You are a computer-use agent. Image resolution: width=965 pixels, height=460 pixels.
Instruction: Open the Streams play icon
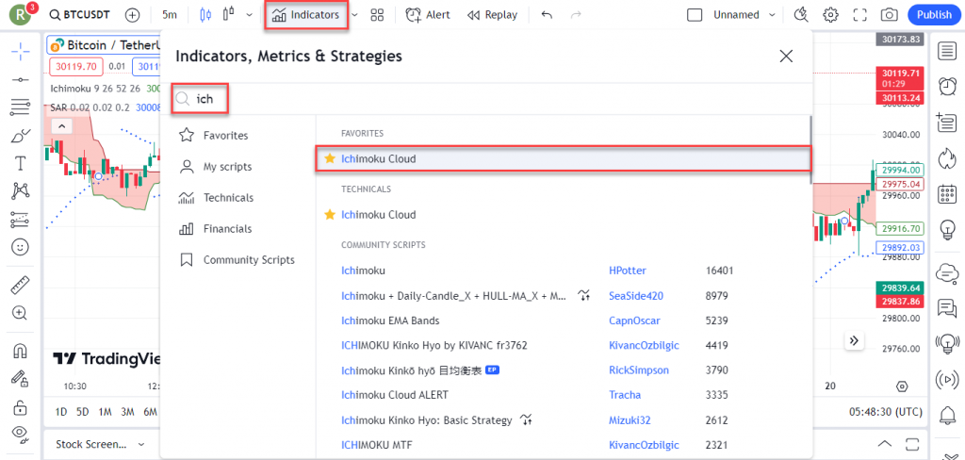pyautogui.click(x=945, y=378)
